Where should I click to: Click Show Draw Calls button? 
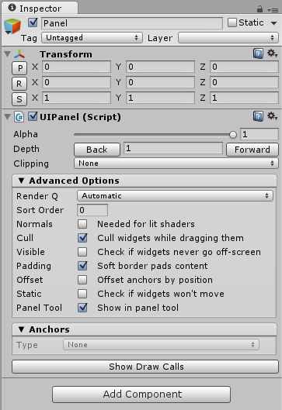145,367
